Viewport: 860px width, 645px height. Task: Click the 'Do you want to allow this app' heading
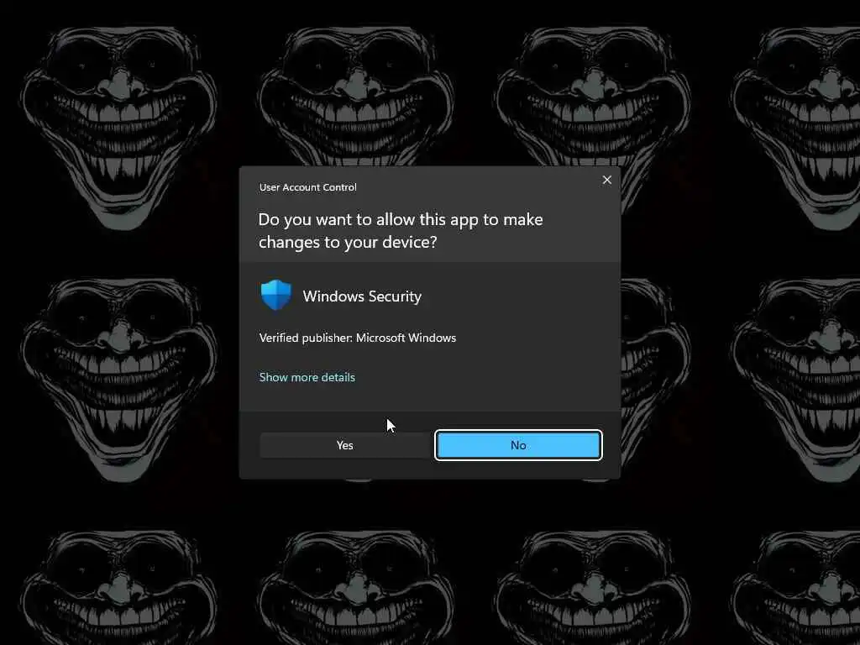[401, 230]
